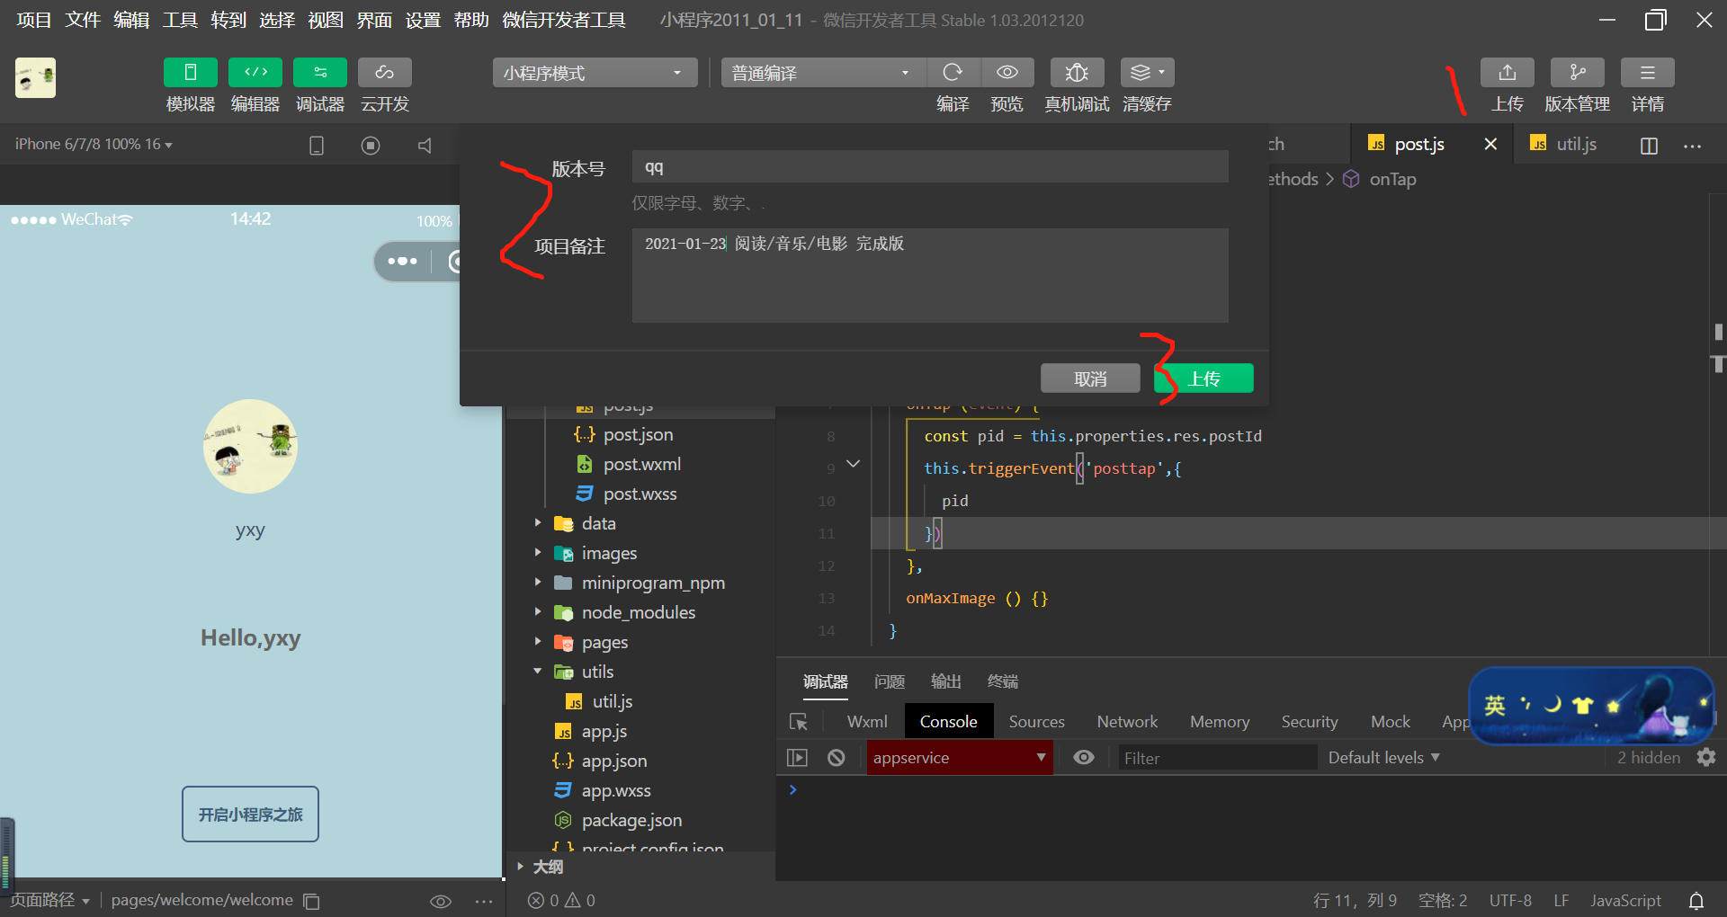This screenshot has width=1727, height=917.
Task: Toggle the debugger (调试器) panel button
Action: [x=320, y=73]
